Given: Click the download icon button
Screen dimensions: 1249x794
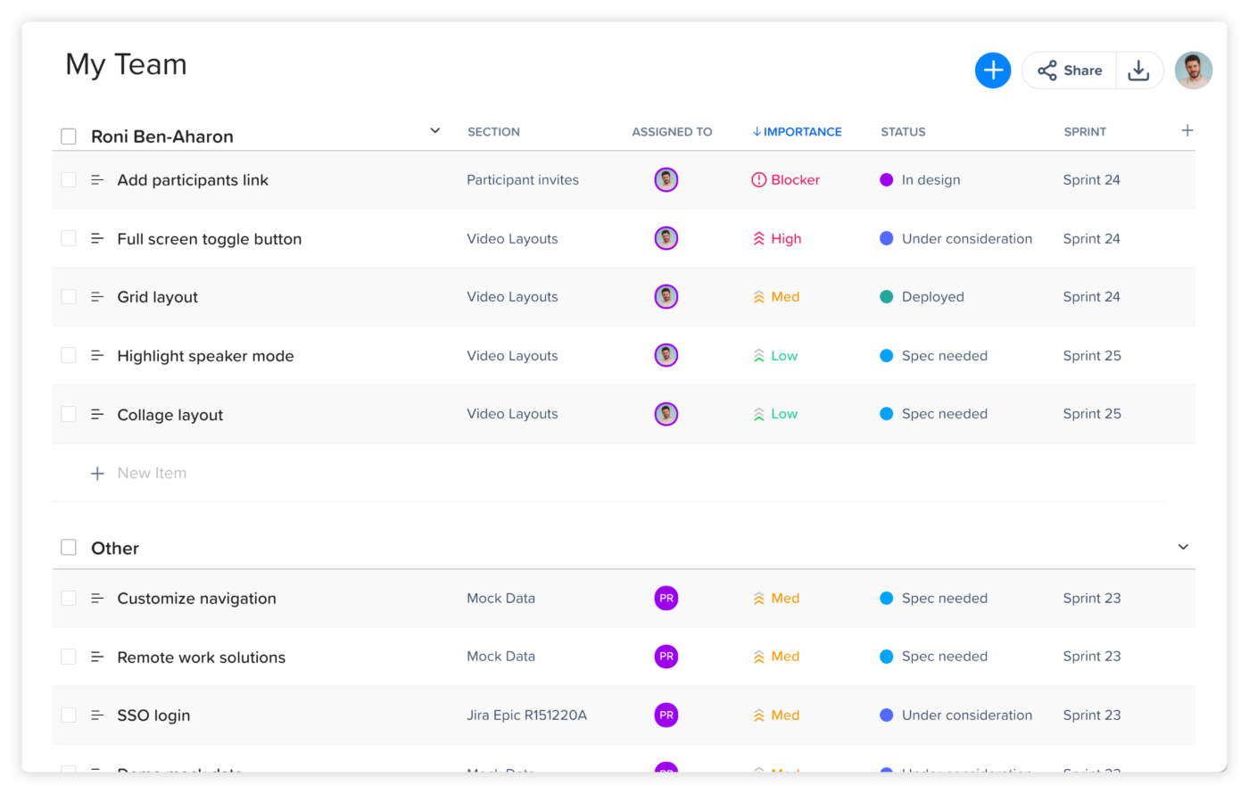Looking at the screenshot, I should tap(1138, 70).
